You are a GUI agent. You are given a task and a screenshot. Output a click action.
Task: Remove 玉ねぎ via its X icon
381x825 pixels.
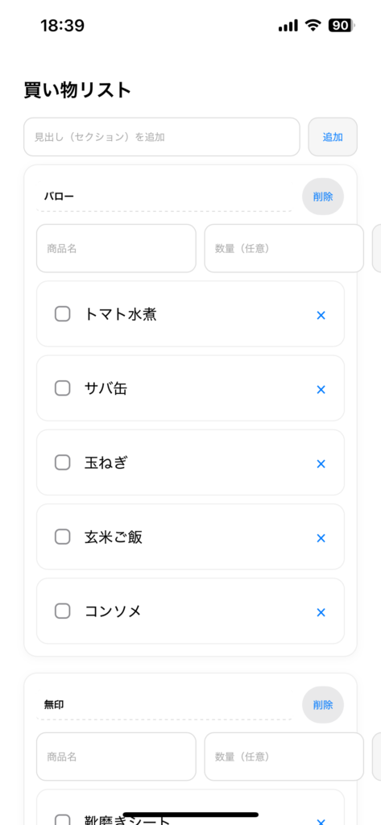321,463
